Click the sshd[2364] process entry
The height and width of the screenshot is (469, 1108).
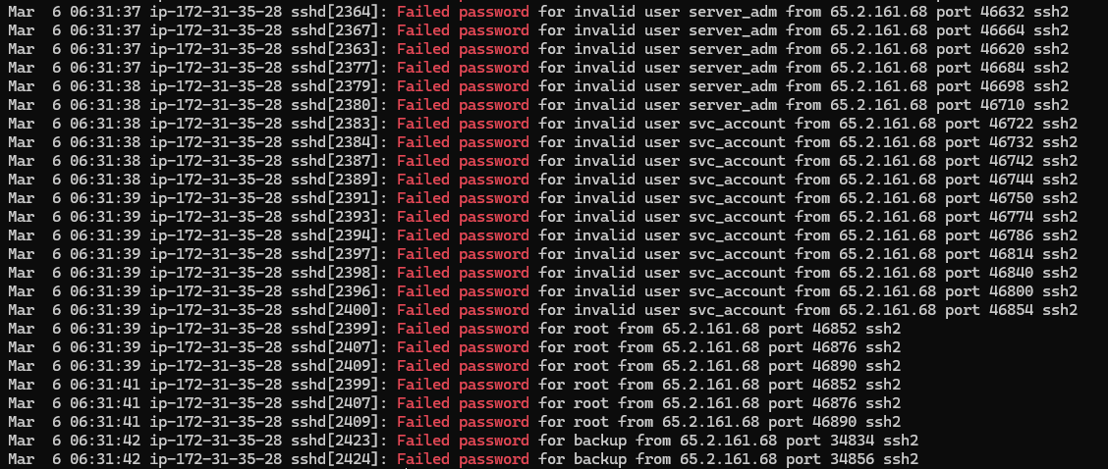pyautogui.click(x=339, y=12)
